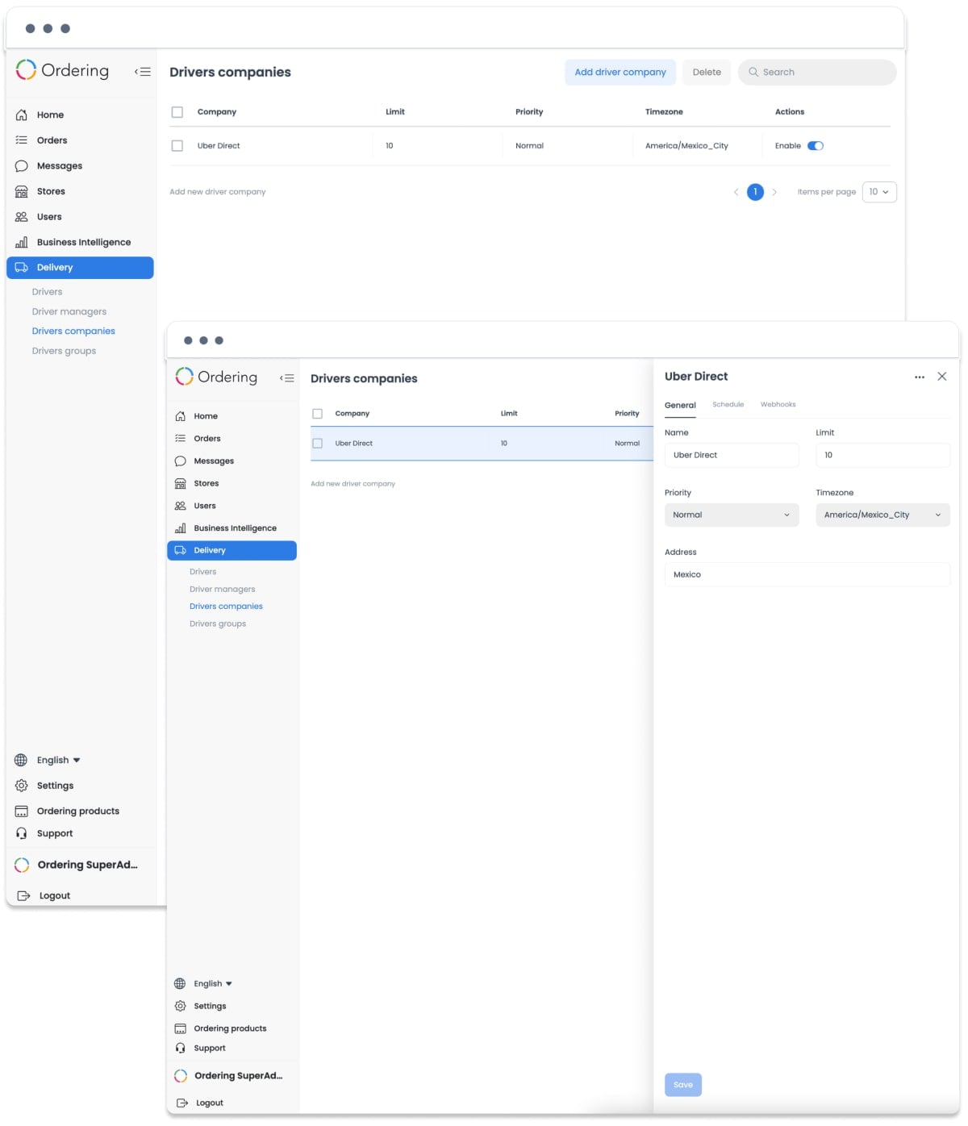Image resolution: width=968 pixels, height=1126 pixels.
Task: Toggle the Enable switch for Uber Direct
Action: click(816, 146)
